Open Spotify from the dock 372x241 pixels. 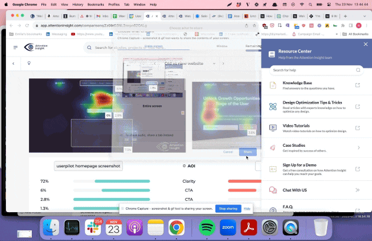pos(206,226)
